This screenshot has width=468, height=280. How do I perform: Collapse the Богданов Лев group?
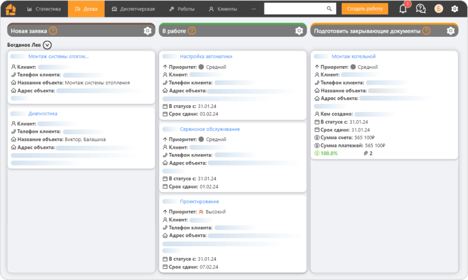(x=47, y=45)
